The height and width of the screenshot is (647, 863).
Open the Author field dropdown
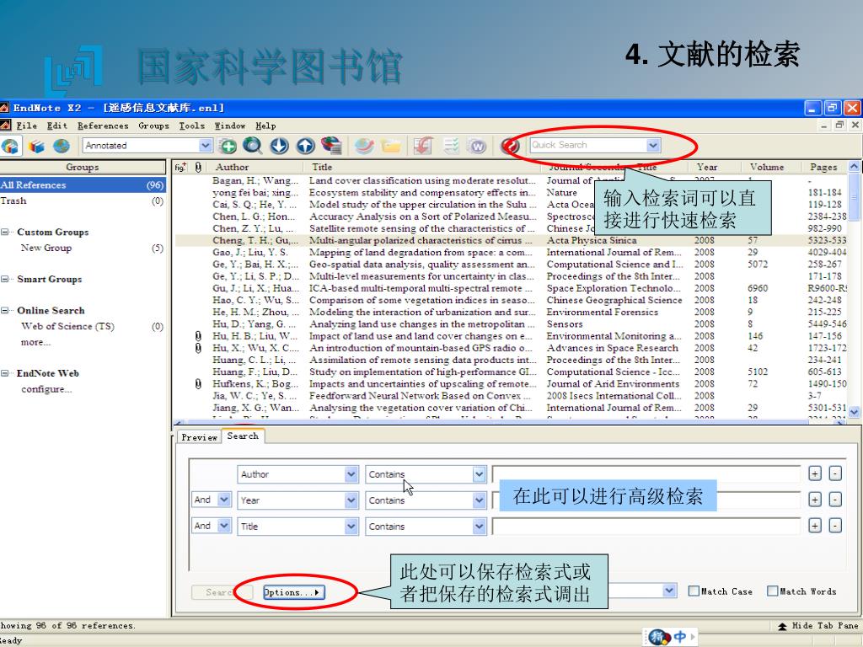(351, 474)
